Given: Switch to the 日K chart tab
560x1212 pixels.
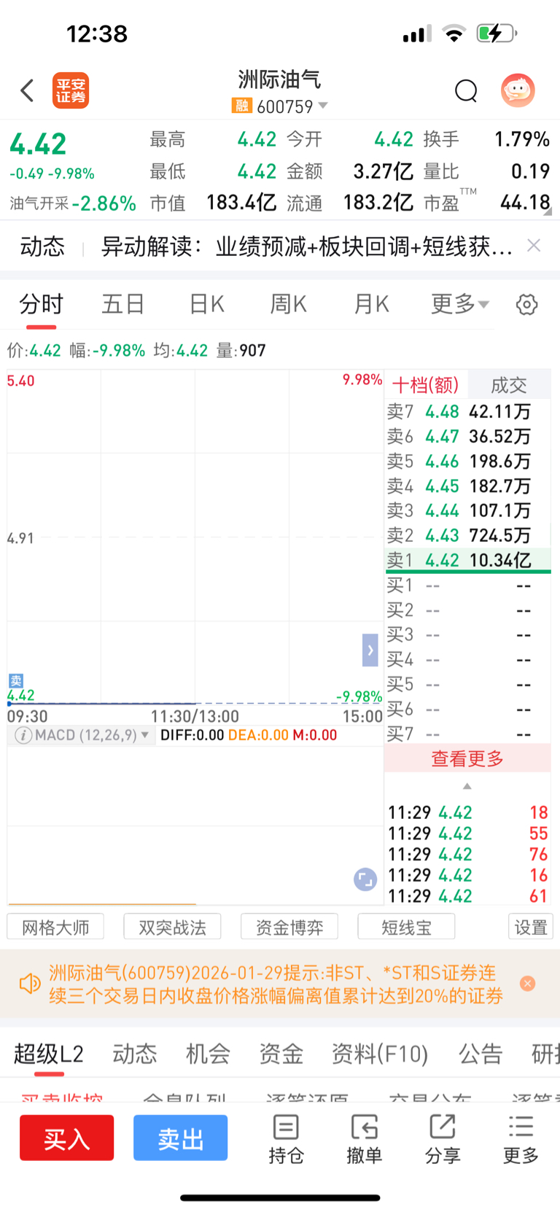Looking at the screenshot, I should pos(206,303).
